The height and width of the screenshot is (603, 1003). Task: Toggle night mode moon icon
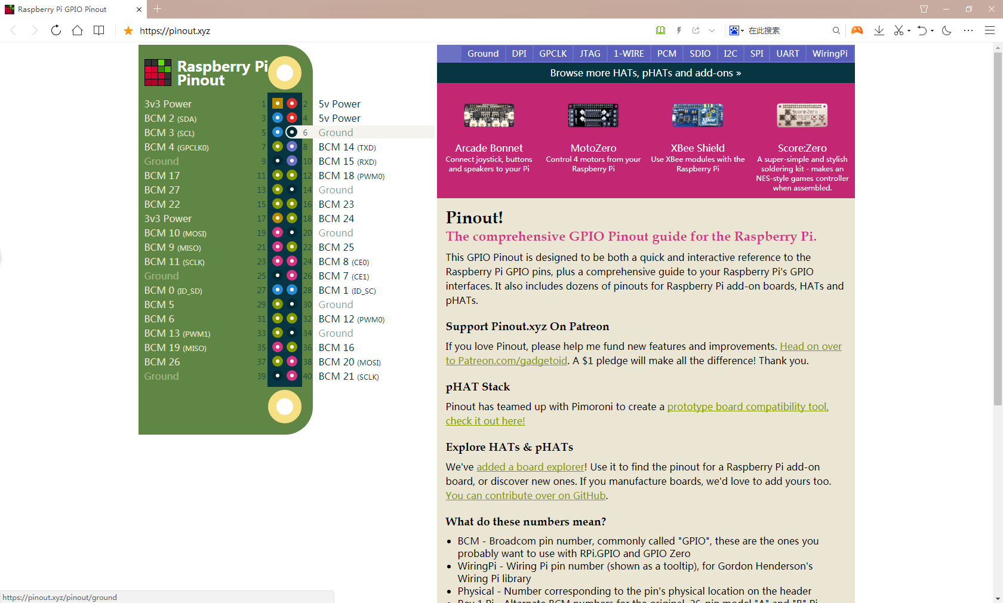pos(947,30)
